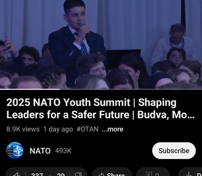202x176 pixels.
Task: Tap the 337 like count
Action: click(37, 174)
